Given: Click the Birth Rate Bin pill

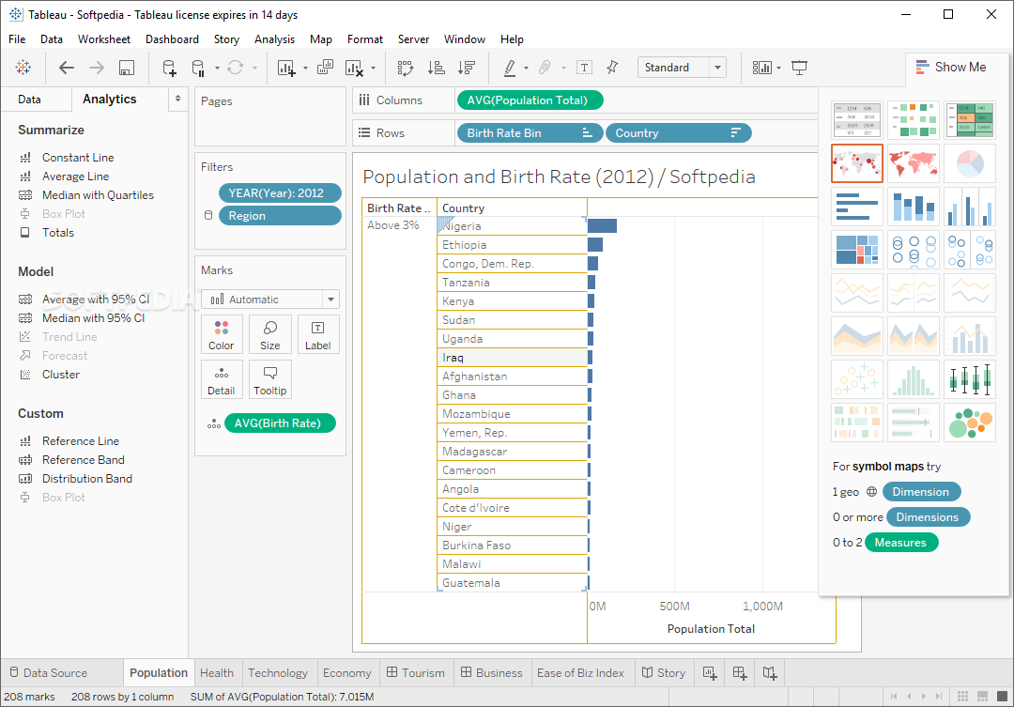Looking at the screenshot, I should tap(530, 133).
